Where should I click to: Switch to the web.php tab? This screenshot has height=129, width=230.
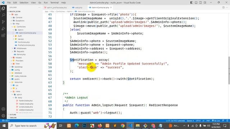[x=78, y=8]
